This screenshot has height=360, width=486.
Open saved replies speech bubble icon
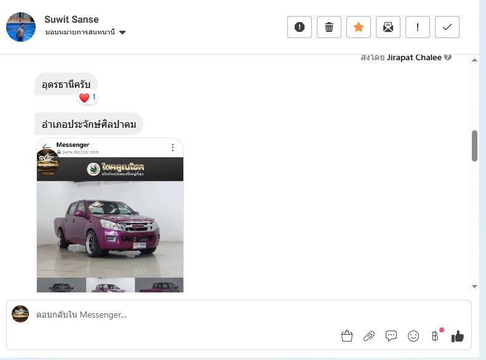pyautogui.click(x=391, y=336)
